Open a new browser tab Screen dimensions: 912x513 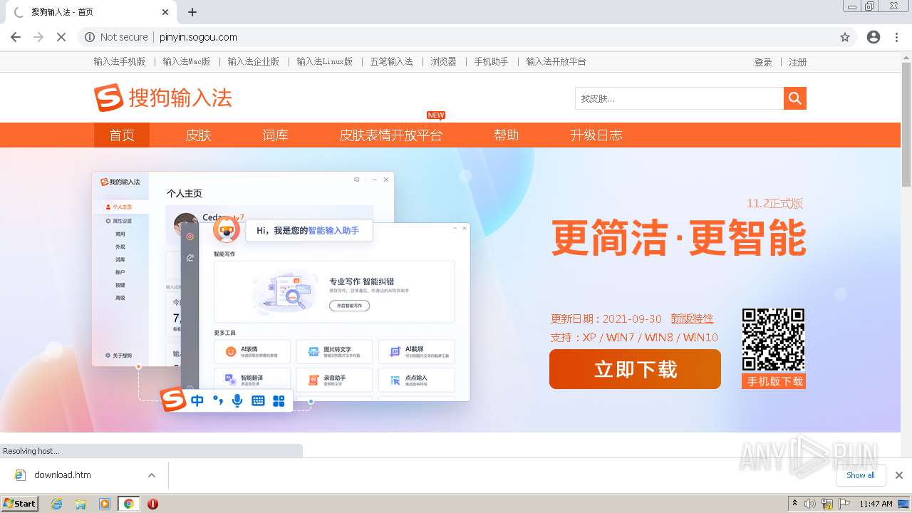pyautogui.click(x=192, y=12)
